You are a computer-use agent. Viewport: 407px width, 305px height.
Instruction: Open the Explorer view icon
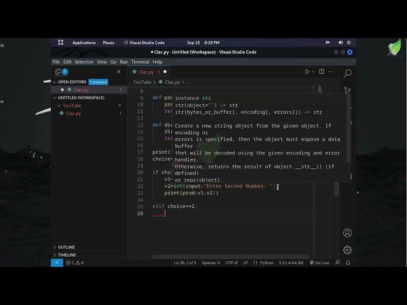click(58, 72)
